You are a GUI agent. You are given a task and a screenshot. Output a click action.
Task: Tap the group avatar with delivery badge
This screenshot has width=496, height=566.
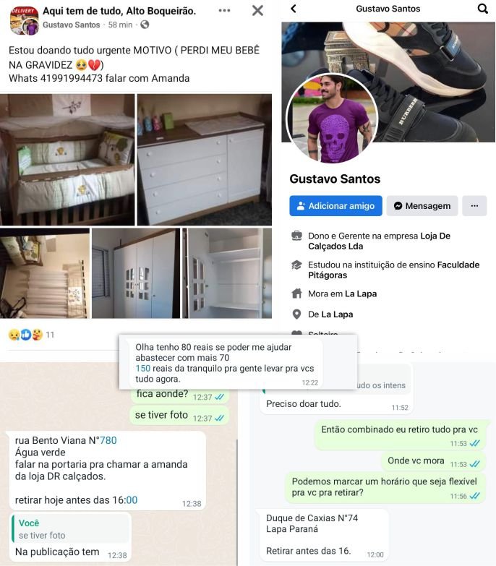coord(24,20)
